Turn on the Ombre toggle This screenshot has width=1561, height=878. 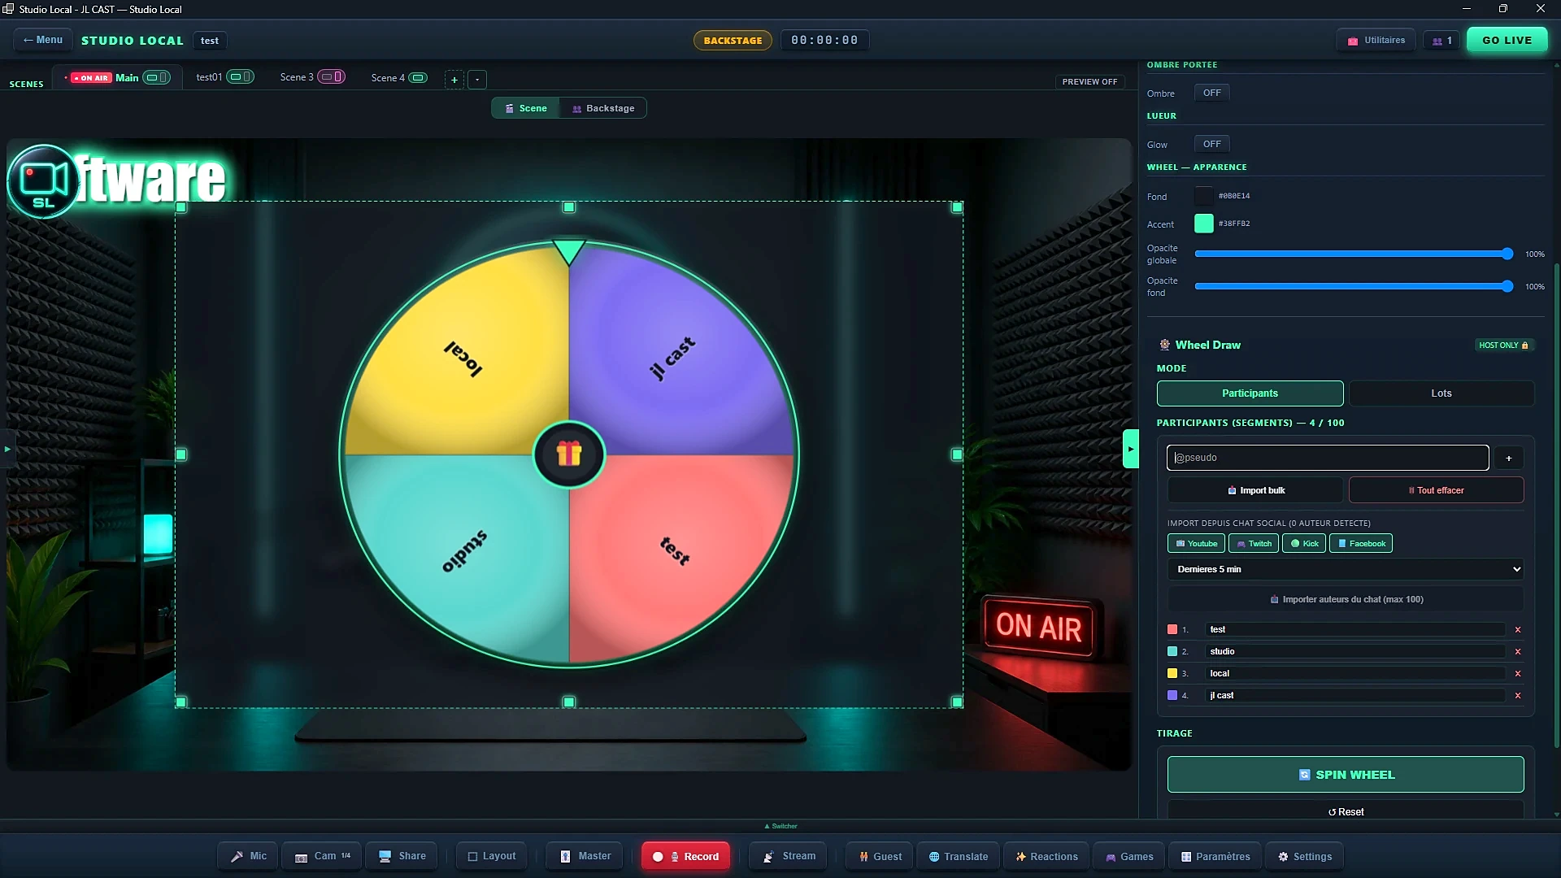coord(1211,93)
